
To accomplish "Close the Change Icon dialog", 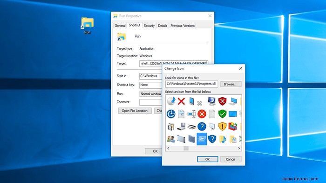I will pyautogui.click(x=241, y=68).
